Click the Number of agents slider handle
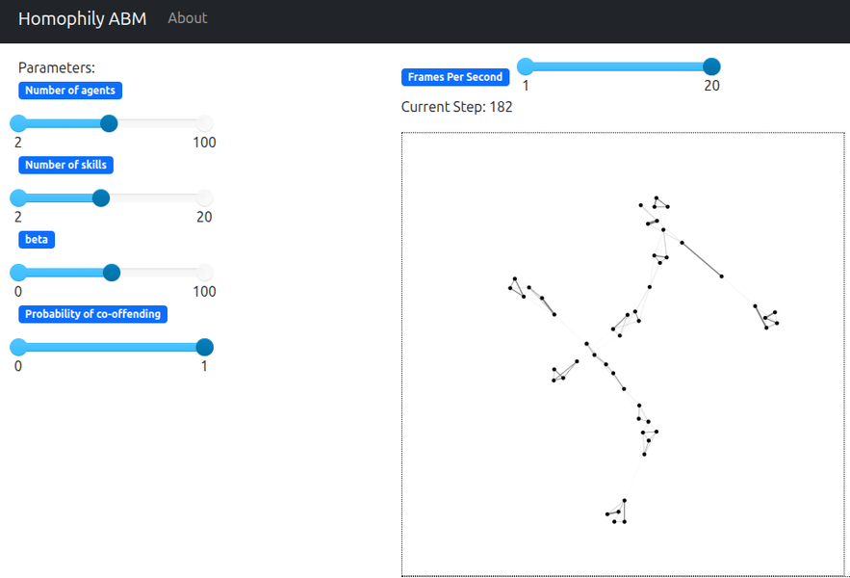The image size is (850, 578). coord(109,123)
